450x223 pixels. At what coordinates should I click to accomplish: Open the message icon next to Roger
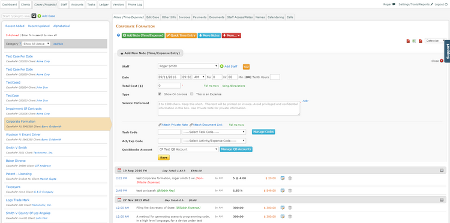[x=394, y=4]
